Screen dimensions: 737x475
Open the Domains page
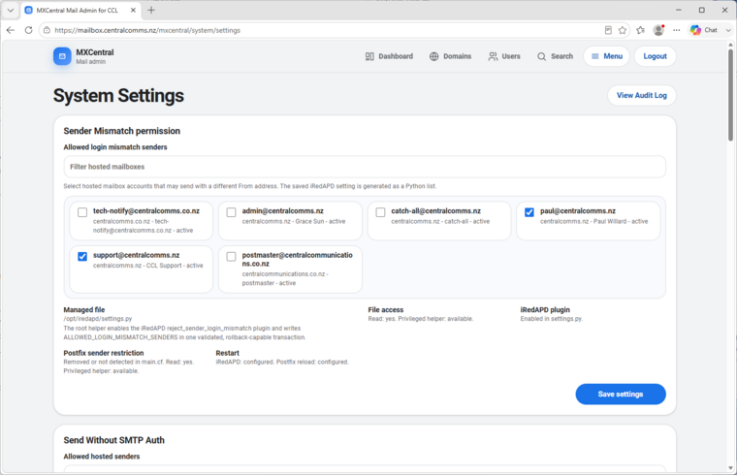click(x=450, y=56)
